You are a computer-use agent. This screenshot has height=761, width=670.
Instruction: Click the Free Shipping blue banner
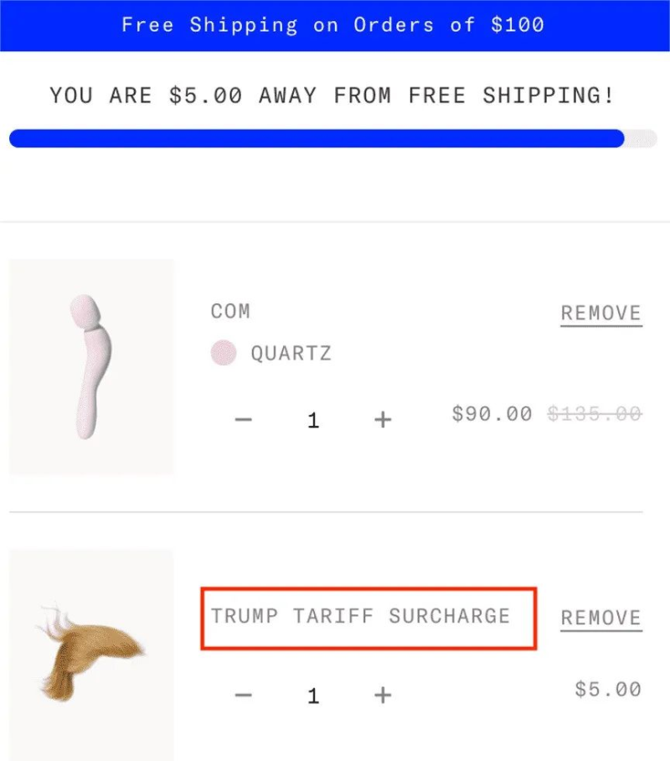[x=335, y=25]
